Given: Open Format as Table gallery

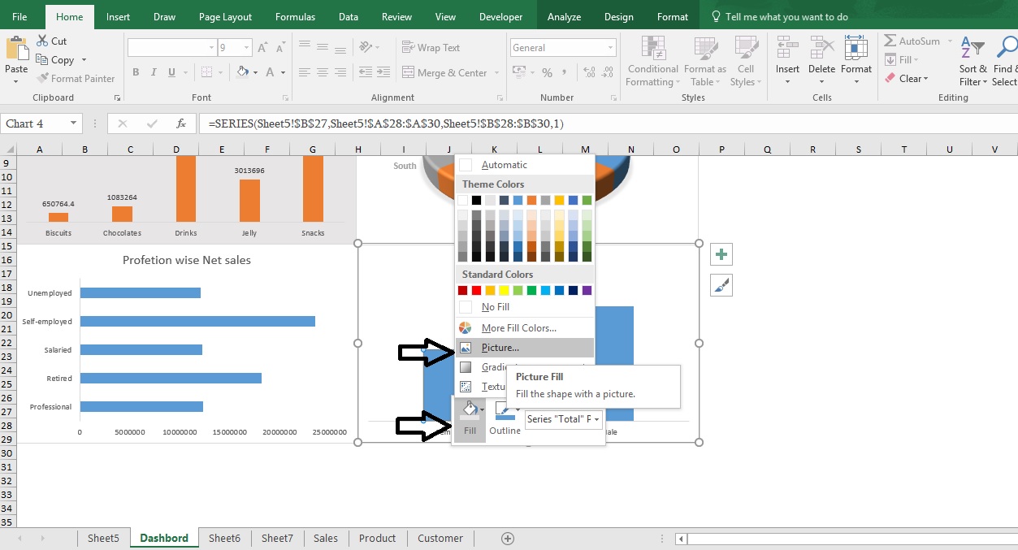Looking at the screenshot, I should 704,62.
